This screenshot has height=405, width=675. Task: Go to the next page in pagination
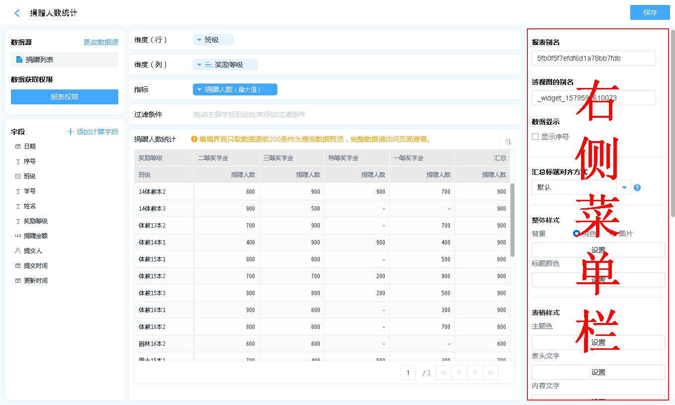click(475, 373)
